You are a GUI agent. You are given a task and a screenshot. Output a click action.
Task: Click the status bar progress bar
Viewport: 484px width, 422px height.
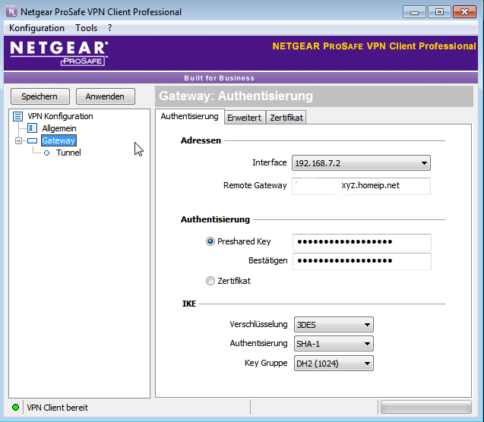click(426, 408)
